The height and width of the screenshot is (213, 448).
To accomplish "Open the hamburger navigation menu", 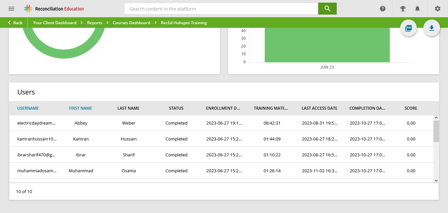I will tap(11, 9).
